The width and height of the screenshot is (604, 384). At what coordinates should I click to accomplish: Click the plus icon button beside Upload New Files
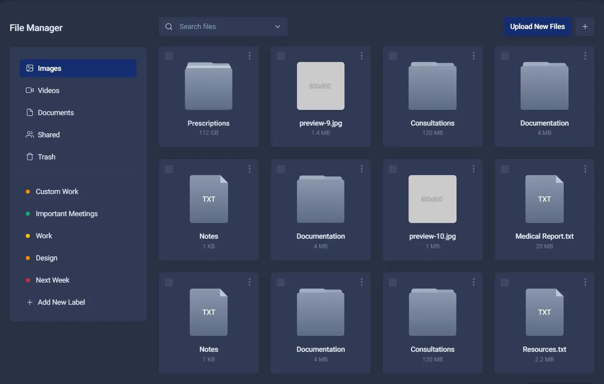click(x=585, y=27)
